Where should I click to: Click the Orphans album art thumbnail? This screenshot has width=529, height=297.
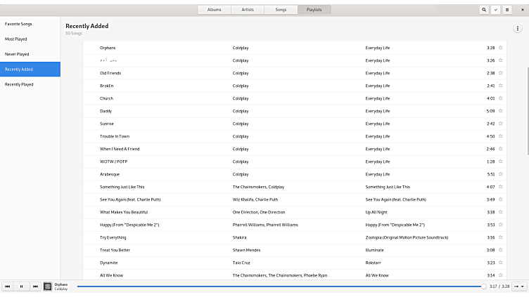tap(48, 286)
